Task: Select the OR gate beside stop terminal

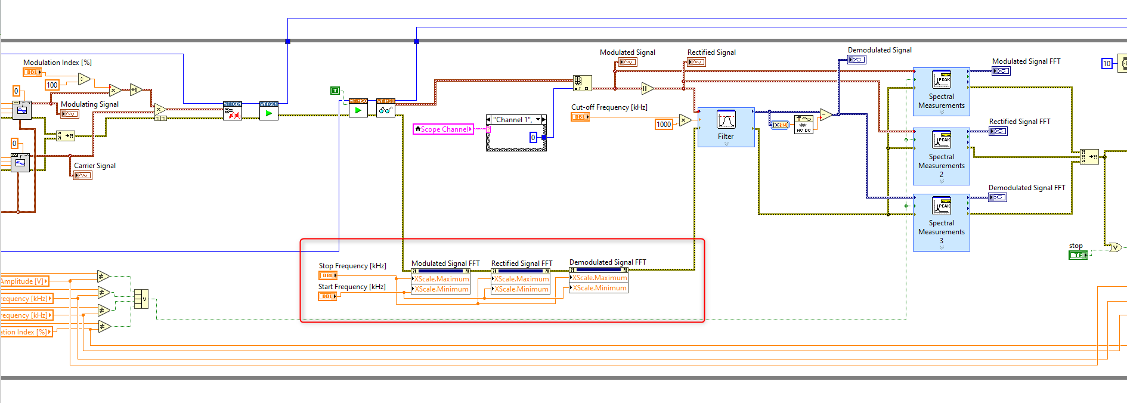Action: (x=1115, y=247)
